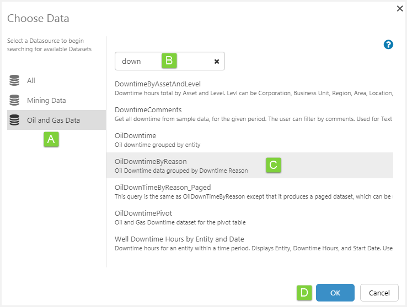Click the green B callout marker

169,61
